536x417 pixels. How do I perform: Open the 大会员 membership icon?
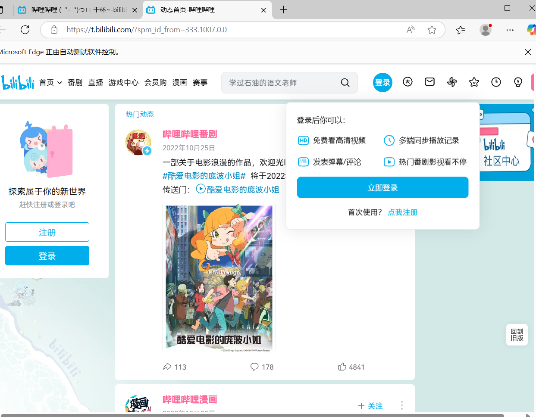coord(407,82)
